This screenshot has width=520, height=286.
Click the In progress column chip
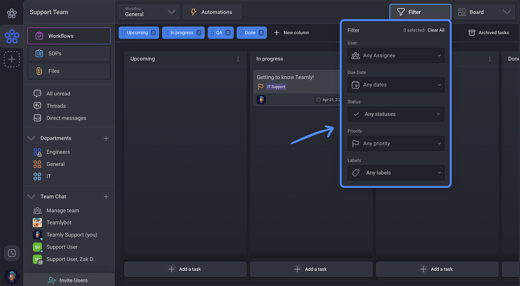point(183,33)
